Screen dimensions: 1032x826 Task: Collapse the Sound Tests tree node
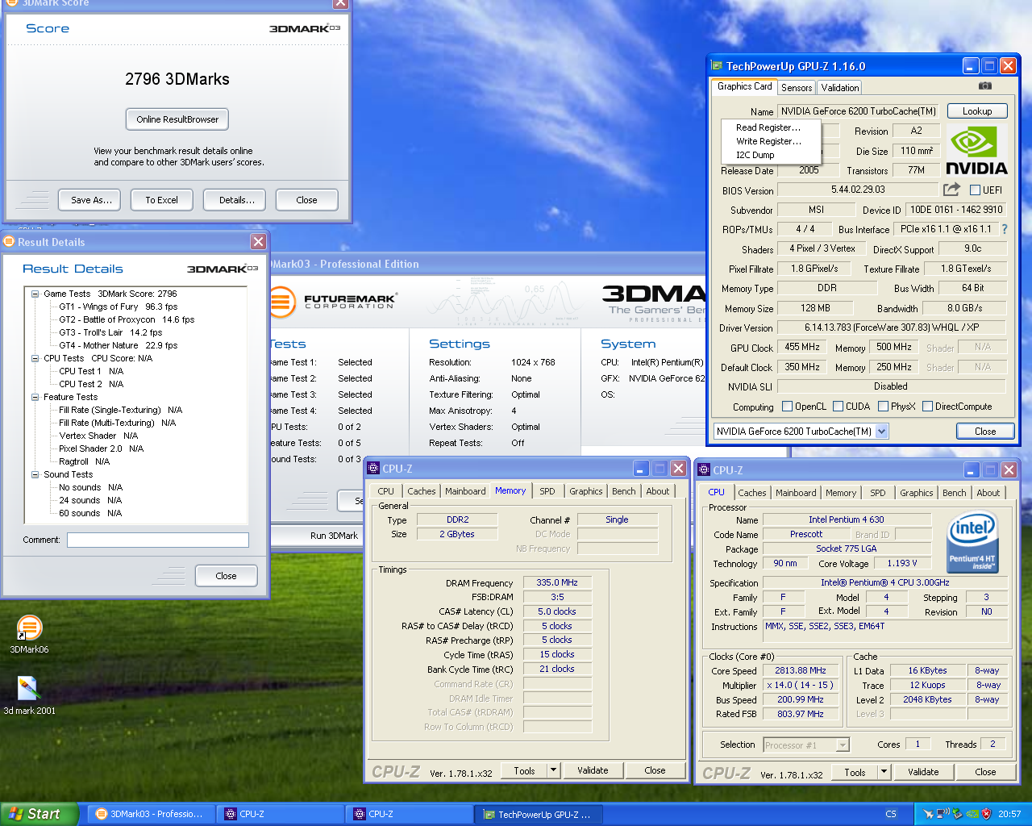(35, 474)
